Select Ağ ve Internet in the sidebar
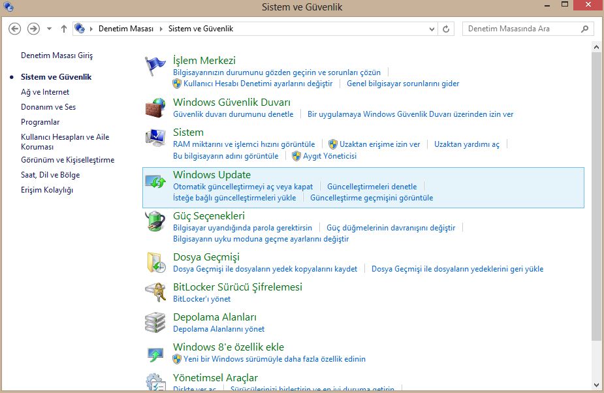604x393 pixels. (45, 92)
